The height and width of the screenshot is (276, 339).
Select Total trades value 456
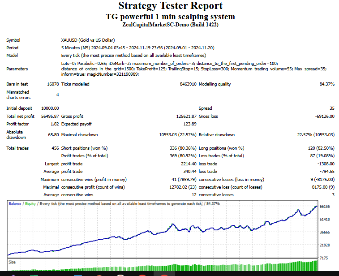[55, 148]
